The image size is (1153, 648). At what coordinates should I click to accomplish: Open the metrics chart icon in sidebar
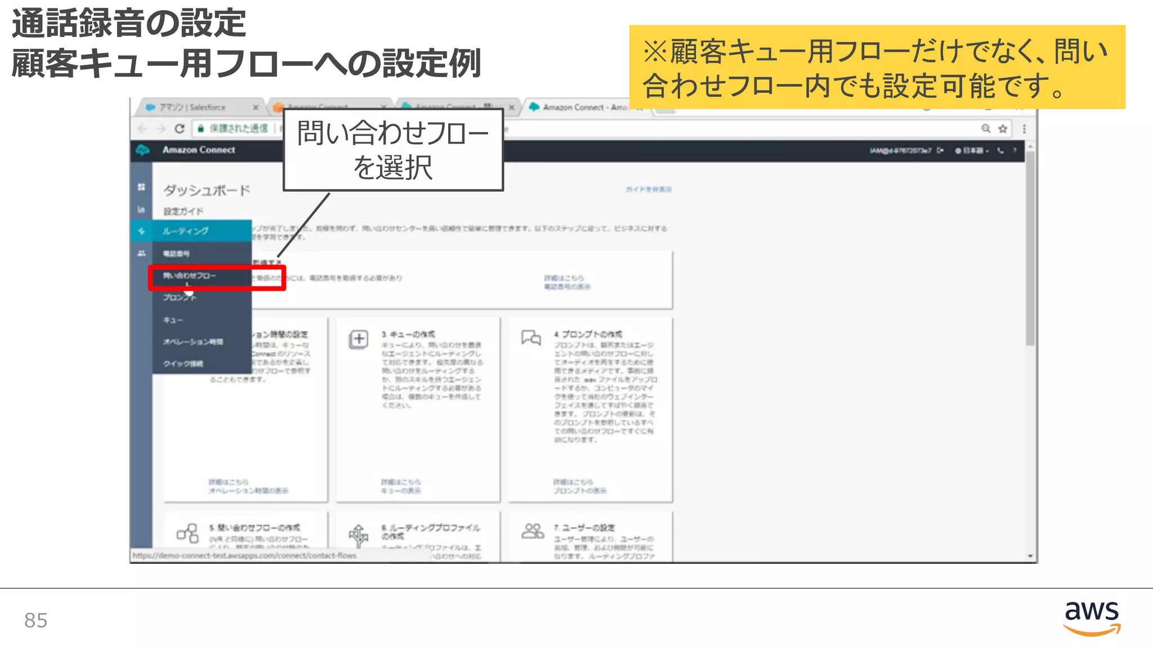(x=141, y=209)
